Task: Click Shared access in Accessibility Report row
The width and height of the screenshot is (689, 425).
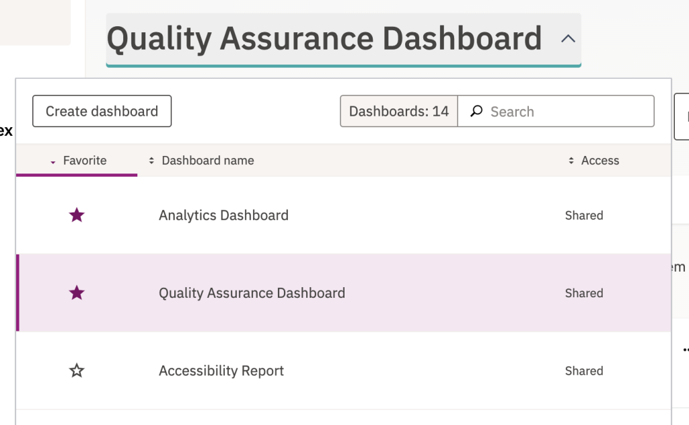Action: tap(583, 371)
